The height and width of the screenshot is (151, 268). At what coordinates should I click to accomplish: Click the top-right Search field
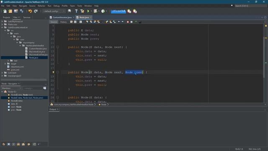[250, 6]
